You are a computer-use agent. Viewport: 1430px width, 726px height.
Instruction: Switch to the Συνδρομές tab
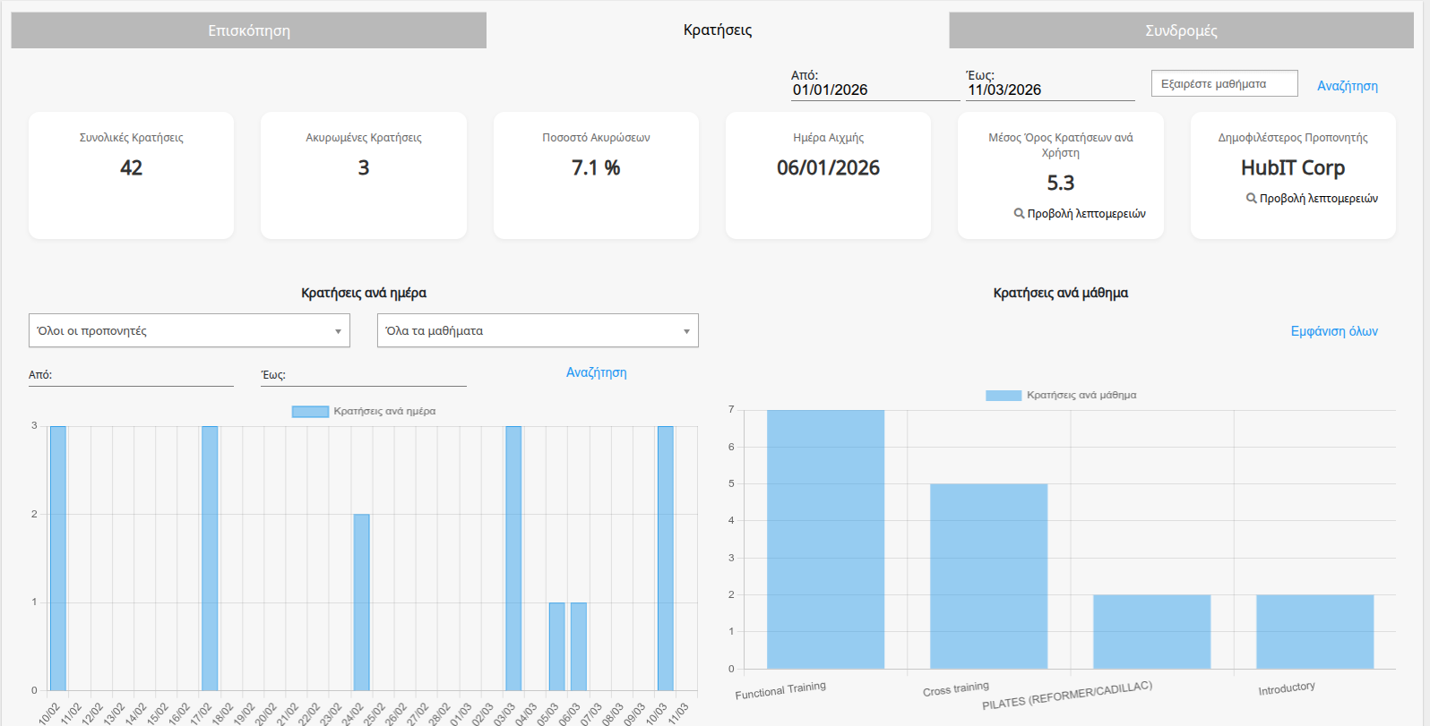[x=1180, y=30]
